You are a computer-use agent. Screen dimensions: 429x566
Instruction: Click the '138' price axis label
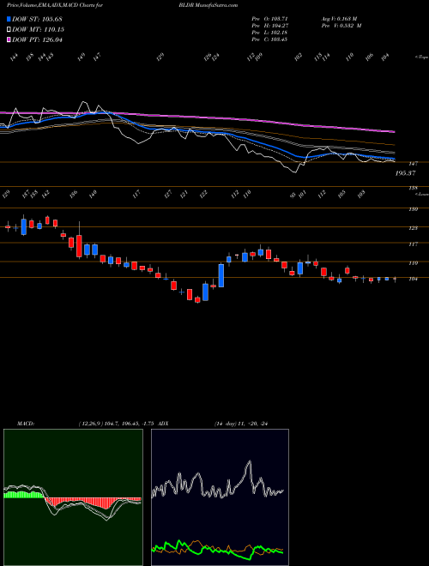pos(414,188)
